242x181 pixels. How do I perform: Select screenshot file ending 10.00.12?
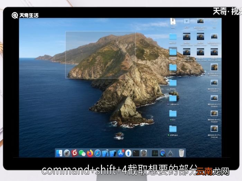click(x=214, y=83)
